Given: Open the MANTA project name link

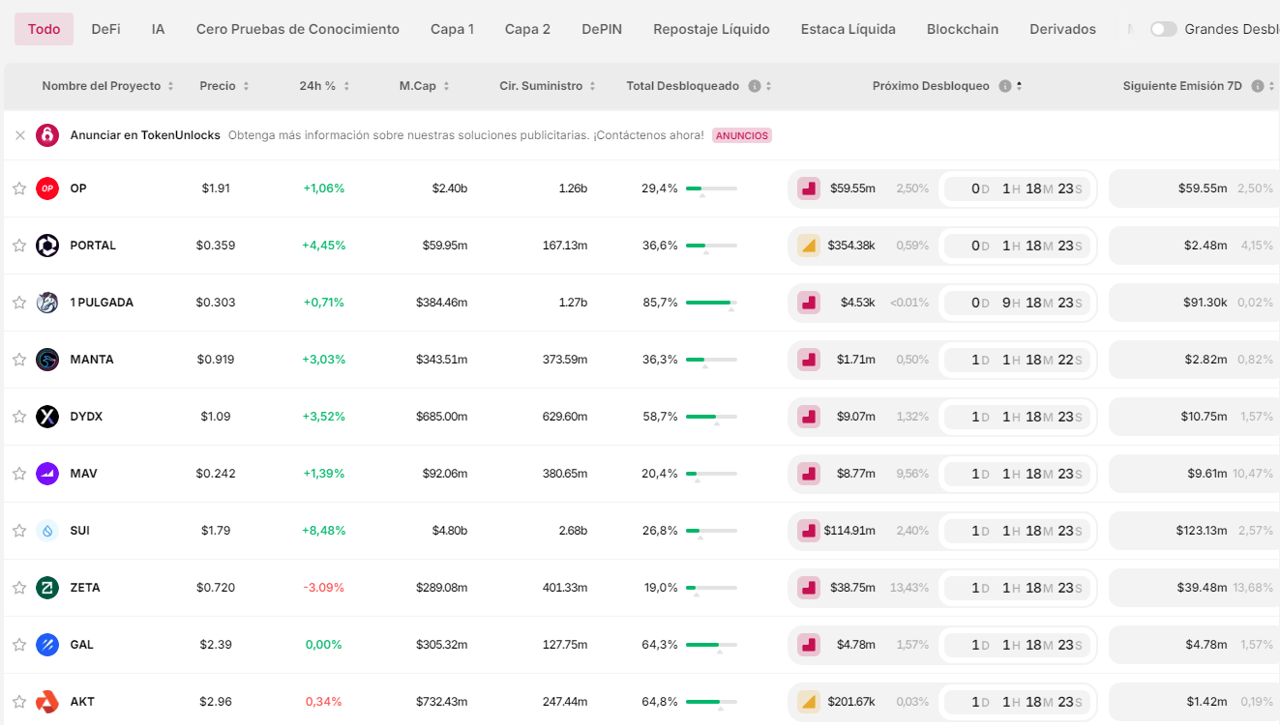Looking at the screenshot, I should point(92,360).
